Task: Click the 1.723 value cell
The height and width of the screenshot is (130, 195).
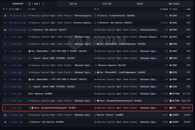Action: (164, 94)
